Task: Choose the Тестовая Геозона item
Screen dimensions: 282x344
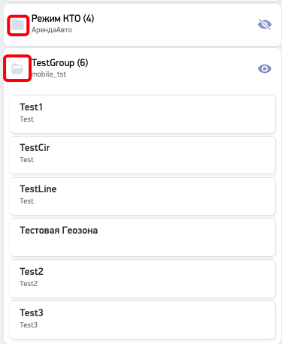Action: [142, 237]
